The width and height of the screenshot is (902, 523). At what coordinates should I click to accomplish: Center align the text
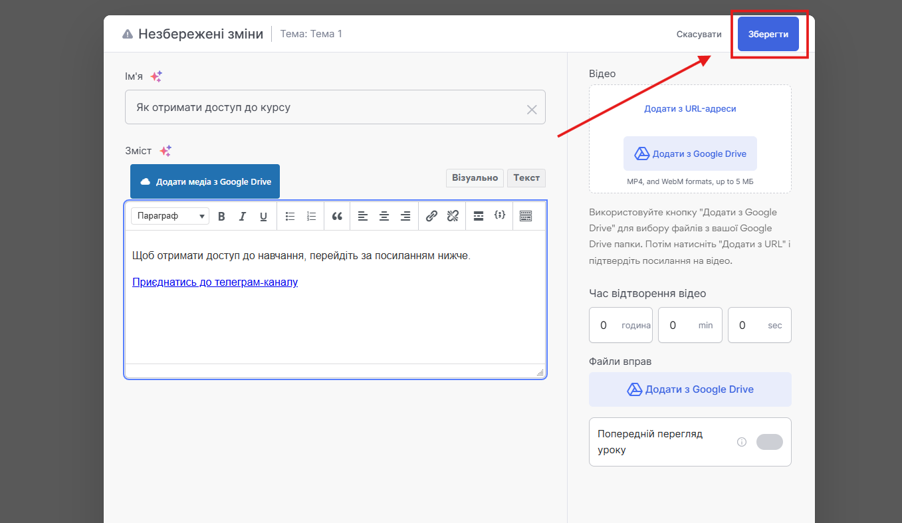click(x=384, y=216)
